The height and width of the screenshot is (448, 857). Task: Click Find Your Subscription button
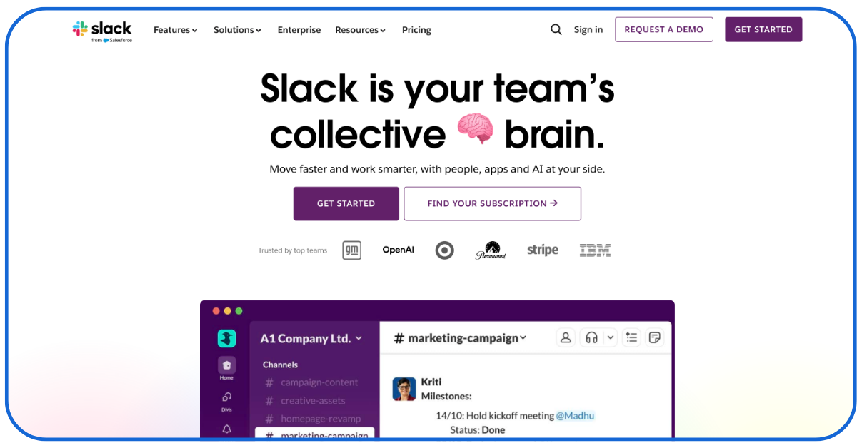coord(492,203)
